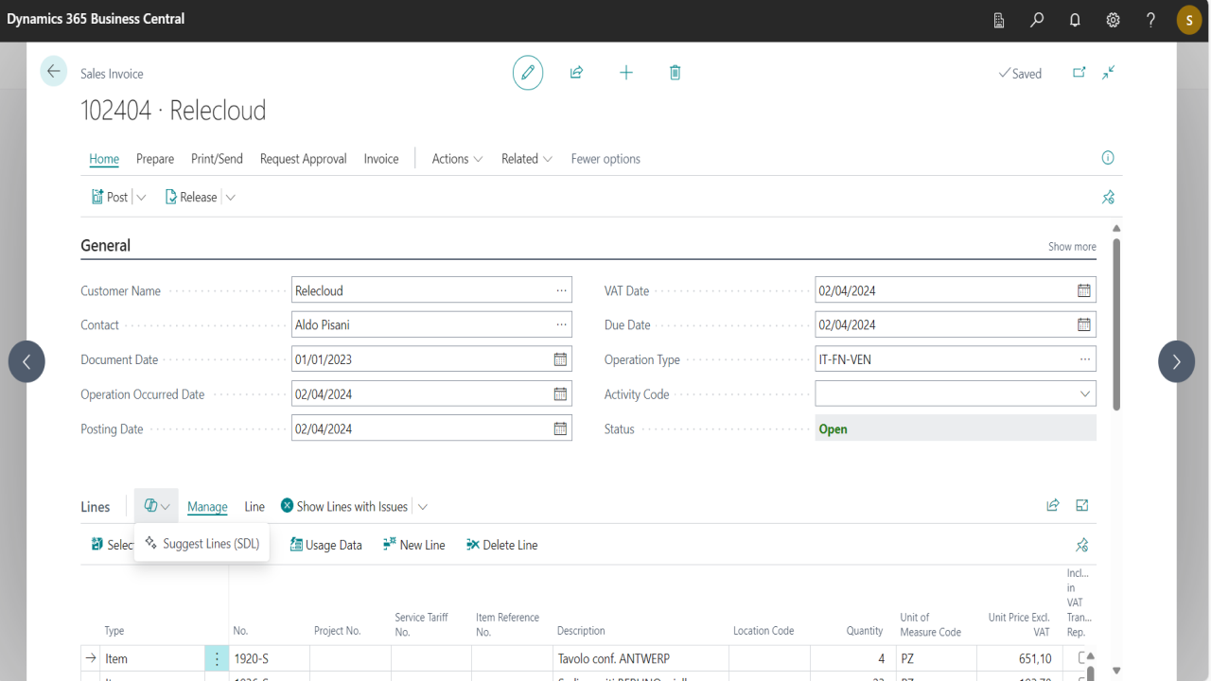Image resolution: width=1211 pixels, height=681 pixels.
Task: Click Fewer options
Action: [605, 159]
